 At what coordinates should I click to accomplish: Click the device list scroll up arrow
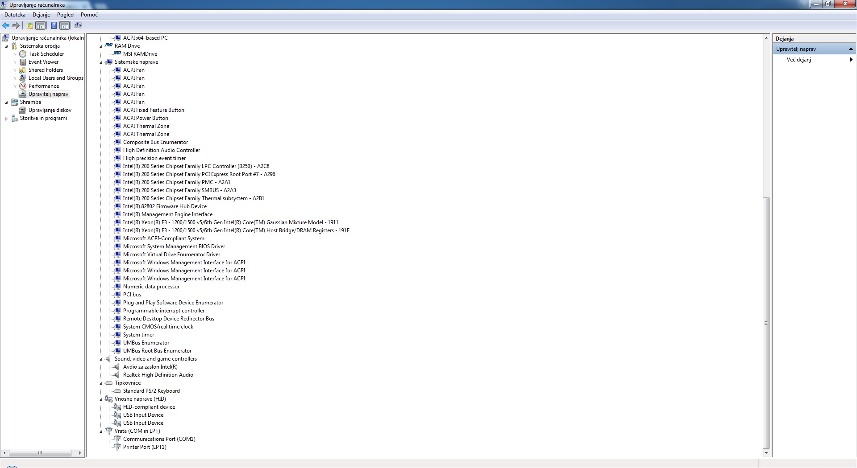[766, 38]
